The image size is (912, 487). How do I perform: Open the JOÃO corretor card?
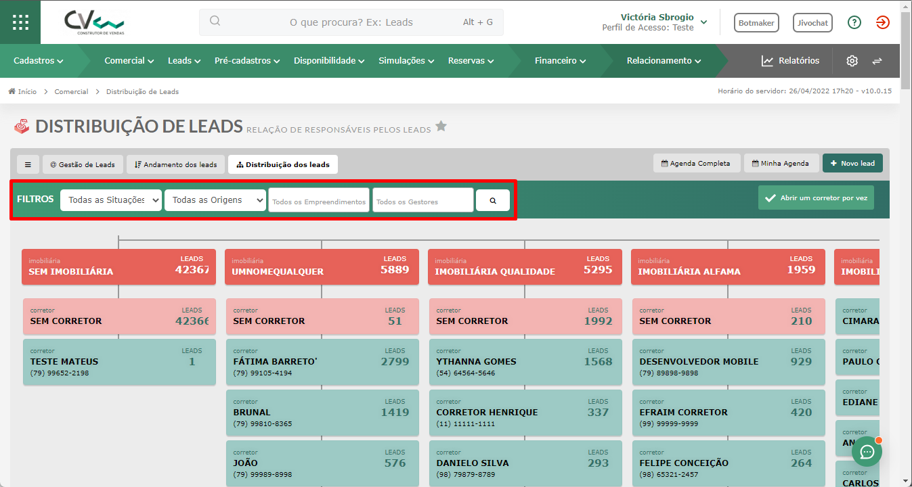coord(322,463)
